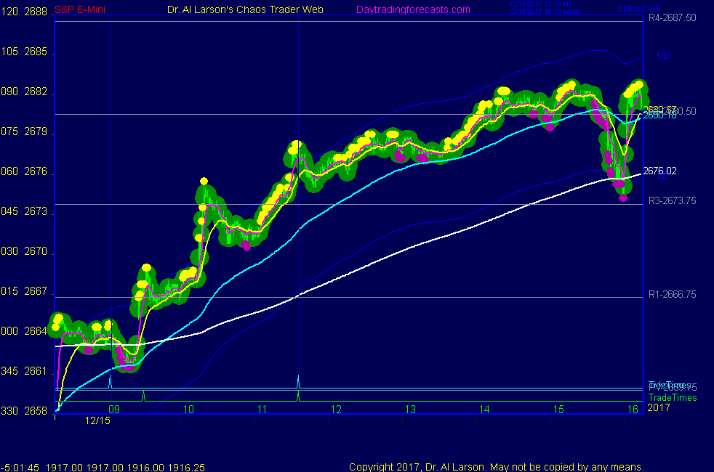The height and width of the screenshot is (472, 714).
Task: Click the 11 hour axis label
Action: tap(262, 410)
